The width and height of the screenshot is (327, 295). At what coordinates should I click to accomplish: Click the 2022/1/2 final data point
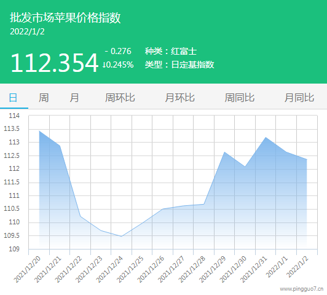pyautogui.click(x=307, y=160)
